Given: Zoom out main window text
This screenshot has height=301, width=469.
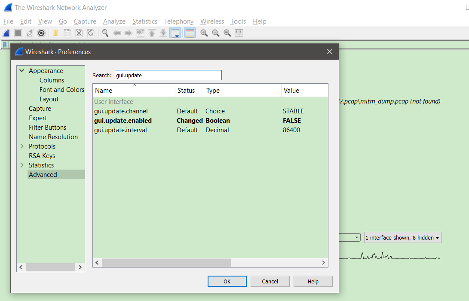Looking at the screenshot, I should tap(216, 33).
